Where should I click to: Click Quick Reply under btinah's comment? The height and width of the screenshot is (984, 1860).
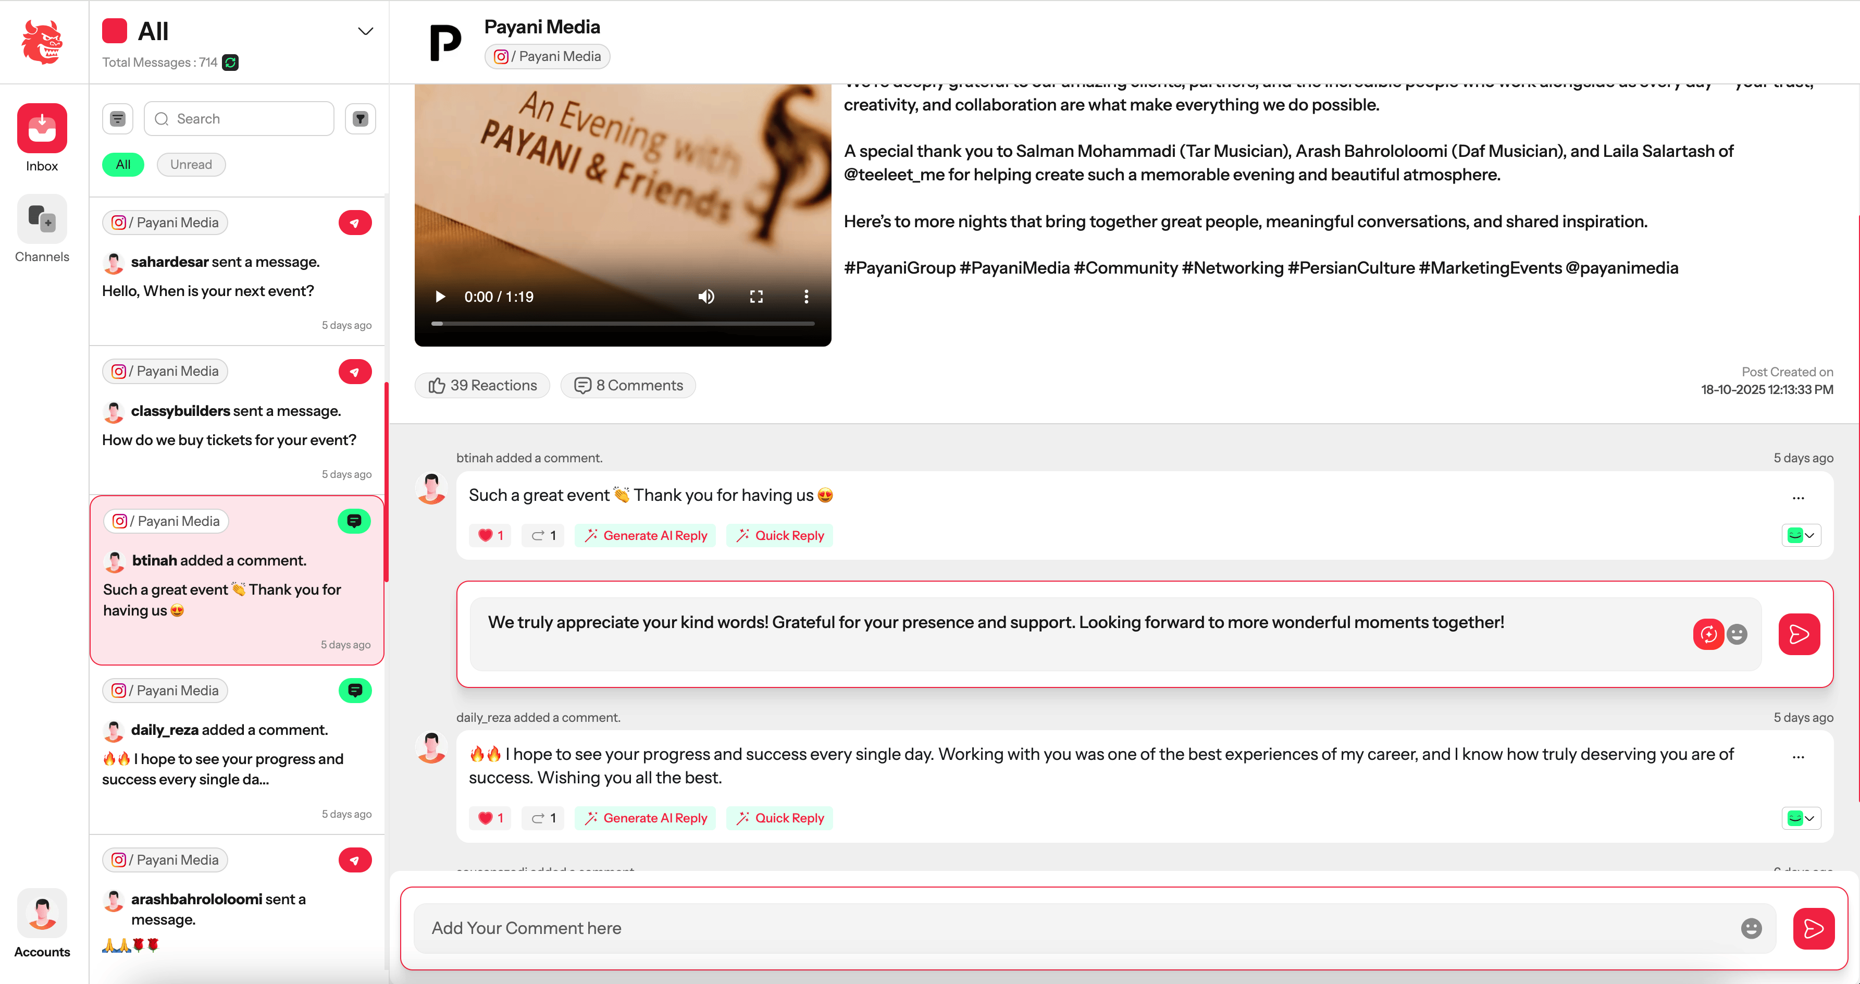pyautogui.click(x=780, y=535)
